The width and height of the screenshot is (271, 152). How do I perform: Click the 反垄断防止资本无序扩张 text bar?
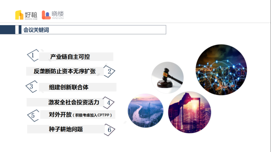[65, 71]
